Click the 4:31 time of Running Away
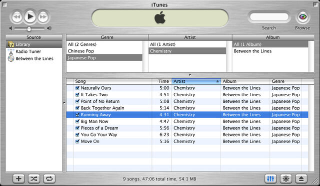 pyautogui.click(x=164, y=115)
